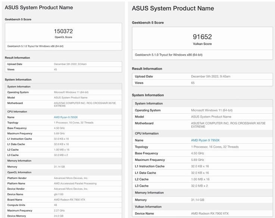275x218 pixels.
Task: Click the Device Memory 24.0 GB value
Action: (x=59, y=216)
